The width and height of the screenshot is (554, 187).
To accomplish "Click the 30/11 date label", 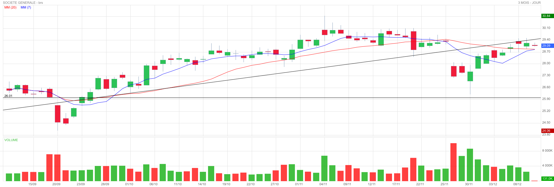I will click(x=469, y=184).
